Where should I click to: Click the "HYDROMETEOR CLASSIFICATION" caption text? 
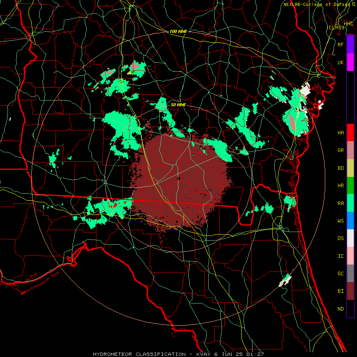139,354
